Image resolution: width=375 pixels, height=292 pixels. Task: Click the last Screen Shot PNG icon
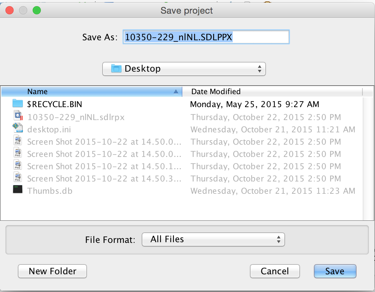pyautogui.click(x=17, y=178)
